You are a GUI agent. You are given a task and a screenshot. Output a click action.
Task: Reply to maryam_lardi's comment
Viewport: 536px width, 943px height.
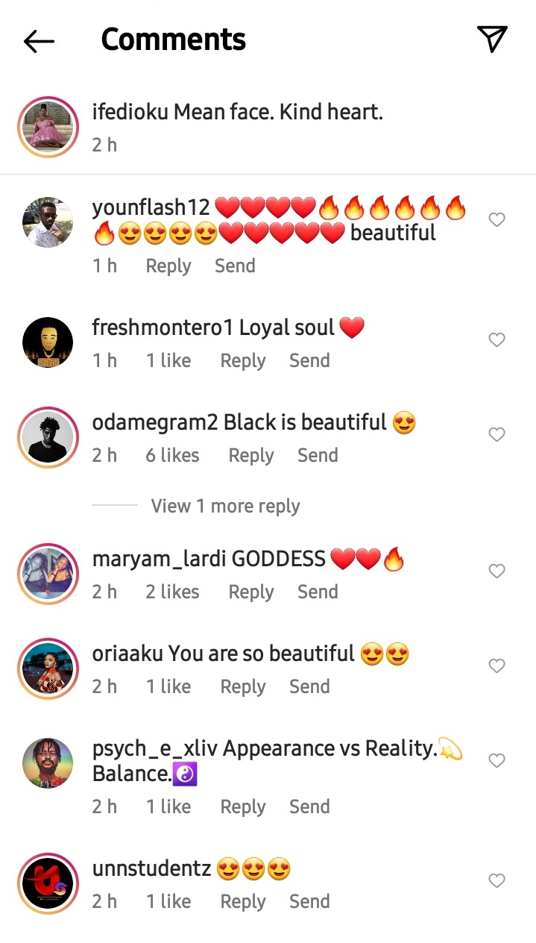(x=251, y=592)
